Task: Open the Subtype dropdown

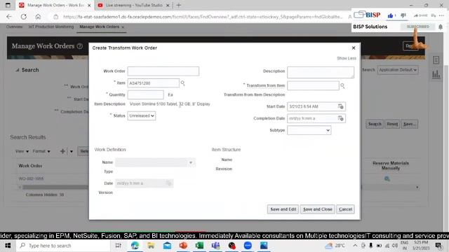Action: pyautogui.click(x=309, y=130)
